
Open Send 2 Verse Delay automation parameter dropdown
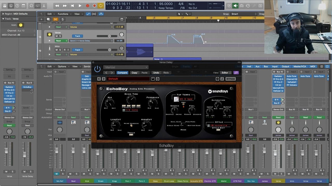point(92,41)
